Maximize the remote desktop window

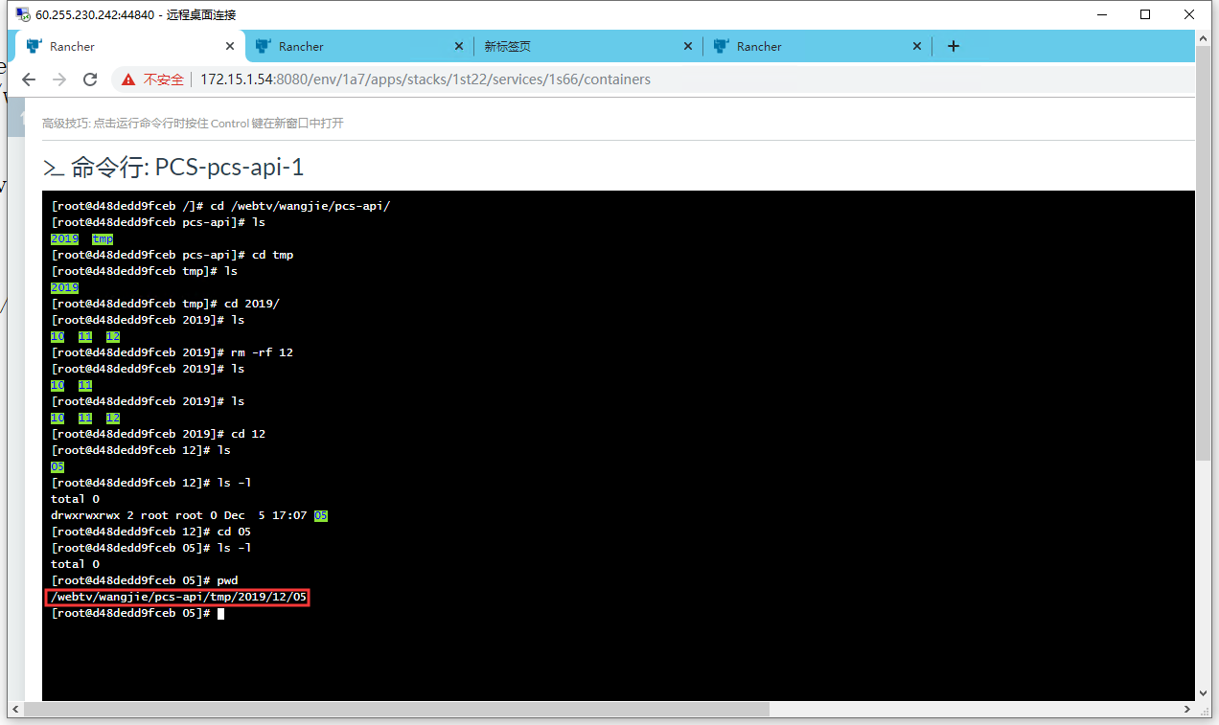tap(1145, 14)
